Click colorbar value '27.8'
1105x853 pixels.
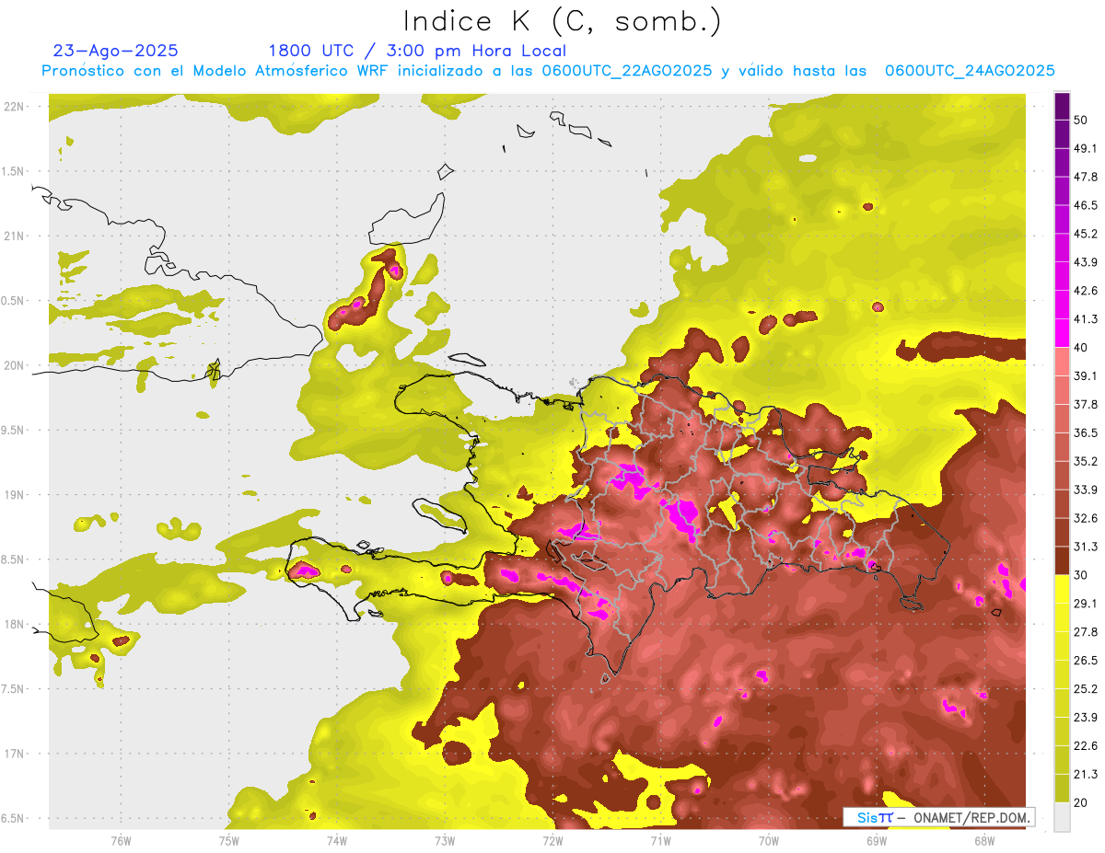click(x=1085, y=631)
